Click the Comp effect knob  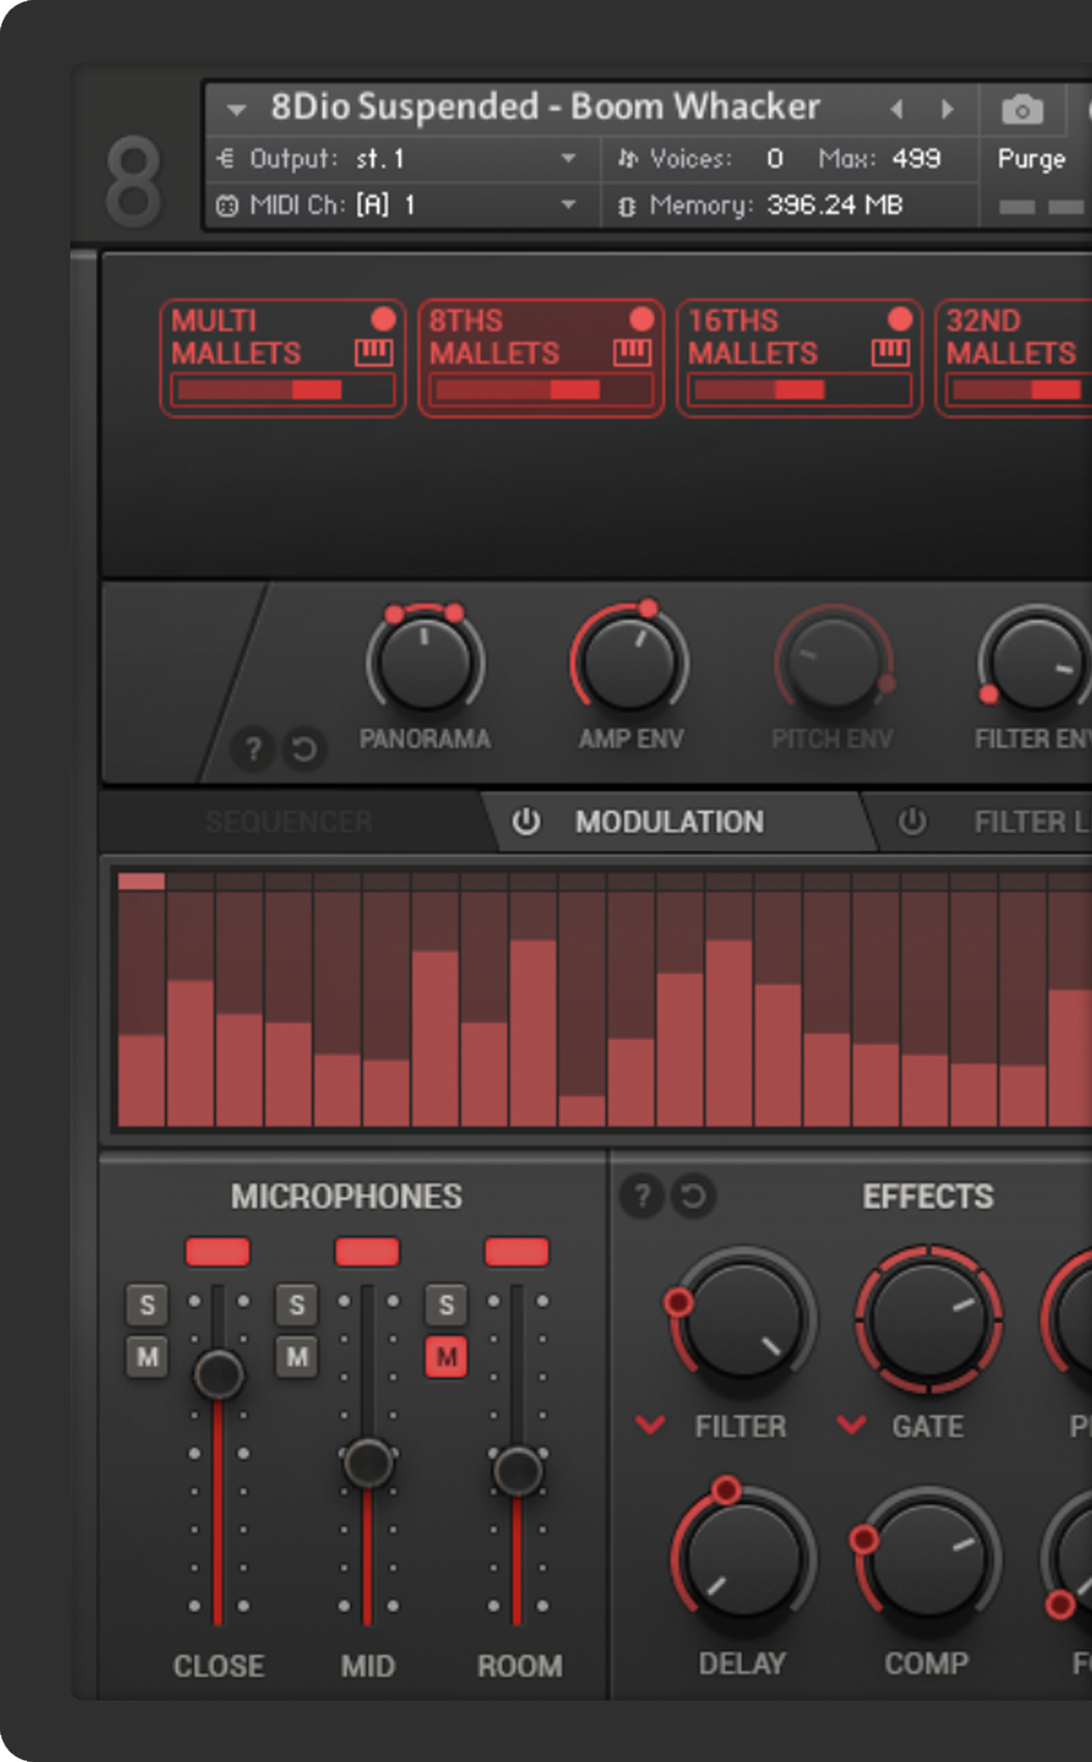[927, 1560]
